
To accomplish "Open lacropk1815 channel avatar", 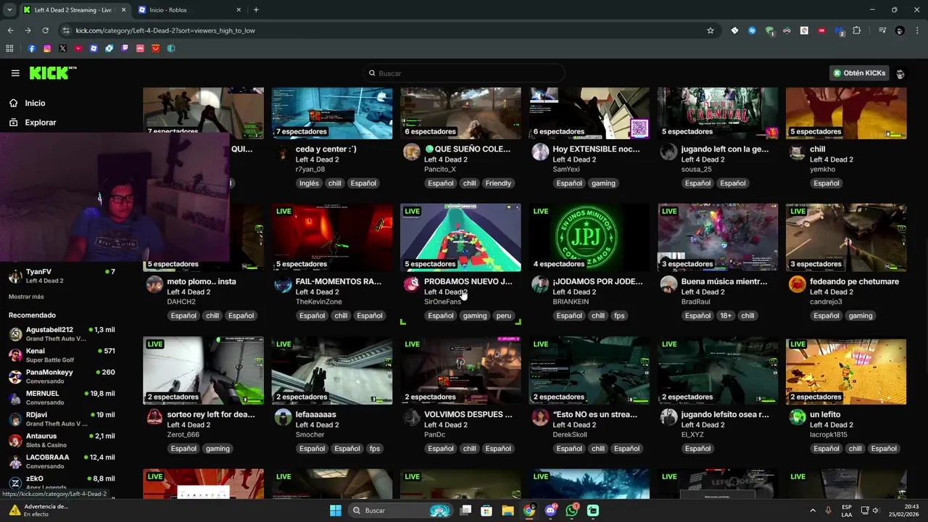I will pos(797,417).
